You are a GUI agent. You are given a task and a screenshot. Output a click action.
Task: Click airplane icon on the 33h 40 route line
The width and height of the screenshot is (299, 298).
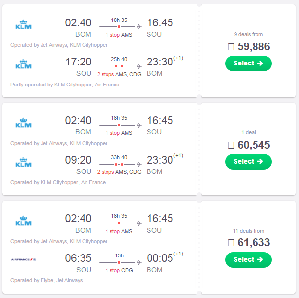tap(139, 164)
